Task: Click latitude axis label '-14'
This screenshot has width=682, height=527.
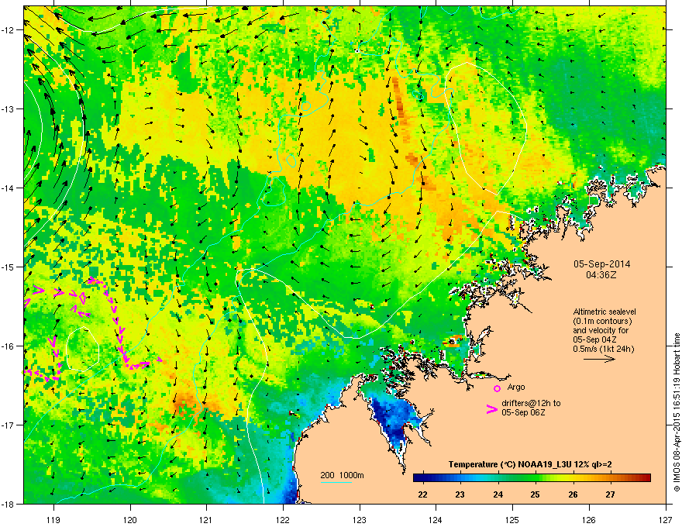Action: coord(9,188)
